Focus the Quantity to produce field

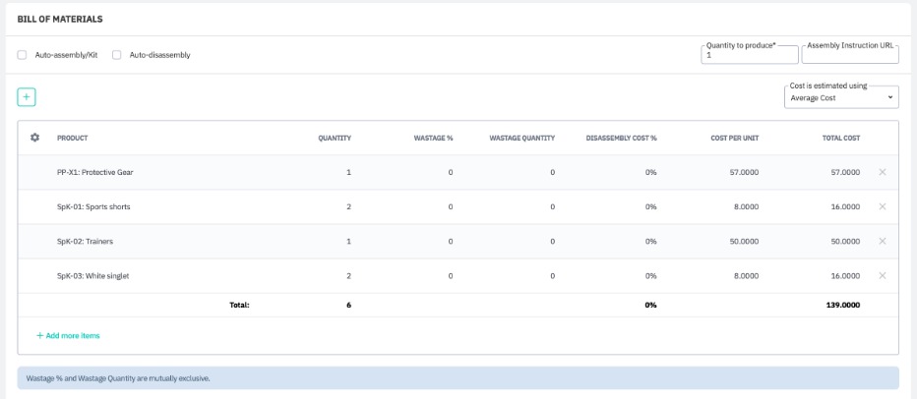point(748,56)
